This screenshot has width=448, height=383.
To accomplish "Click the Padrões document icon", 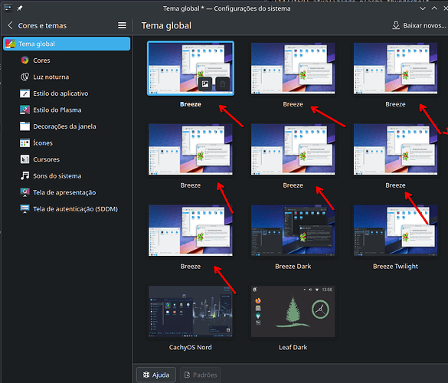I will coord(187,375).
